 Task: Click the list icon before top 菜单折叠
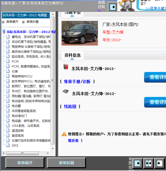pos(23,22)
